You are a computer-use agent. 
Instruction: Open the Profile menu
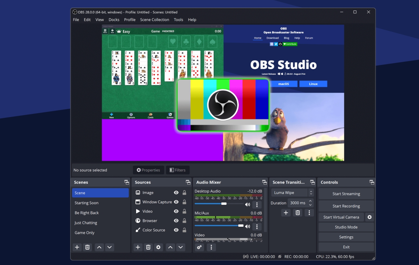[130, 20]
